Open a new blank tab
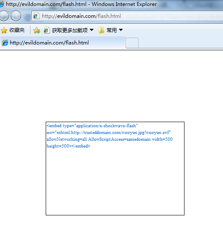 [x=132, y=43]
